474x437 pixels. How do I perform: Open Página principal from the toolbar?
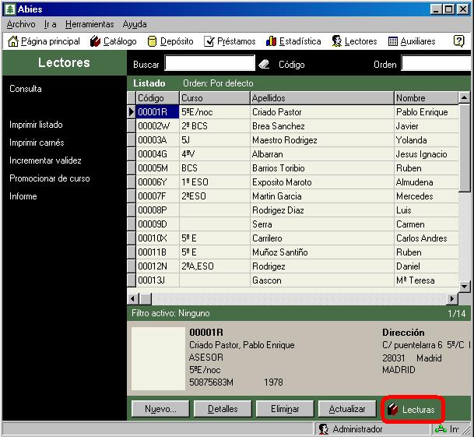point(44,41)
